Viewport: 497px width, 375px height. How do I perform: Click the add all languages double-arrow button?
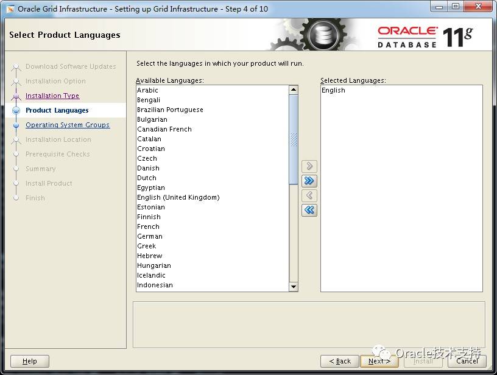pyautogui.click(x=309, y=181)
